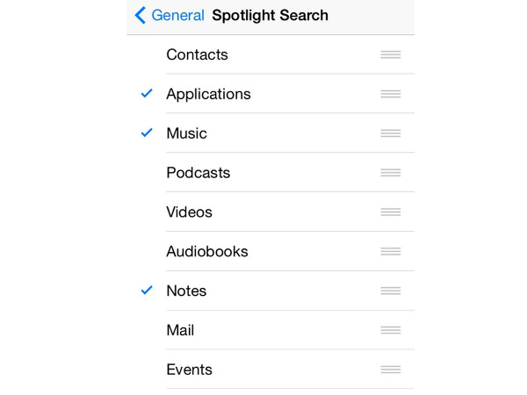Click the reorder handle next to Notes
The height and width of the screenshot is (395, 527).
391,291
